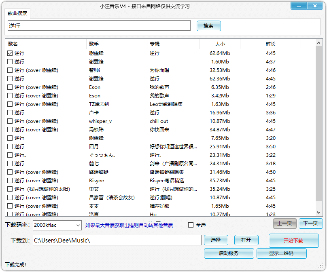Click album cell Leo哥歌翻唱集
The height and width of the screenshot is (272, 327).
tap(166, 104)
